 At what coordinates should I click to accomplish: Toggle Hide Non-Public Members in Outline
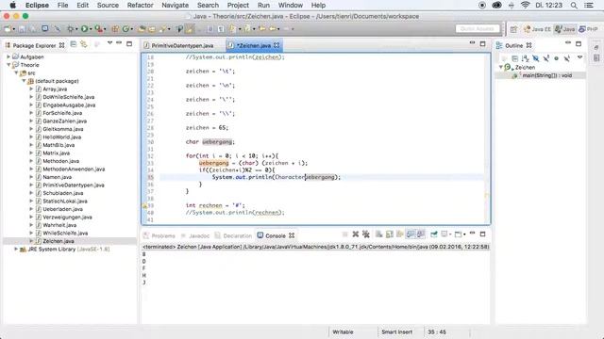coord(556,58)
